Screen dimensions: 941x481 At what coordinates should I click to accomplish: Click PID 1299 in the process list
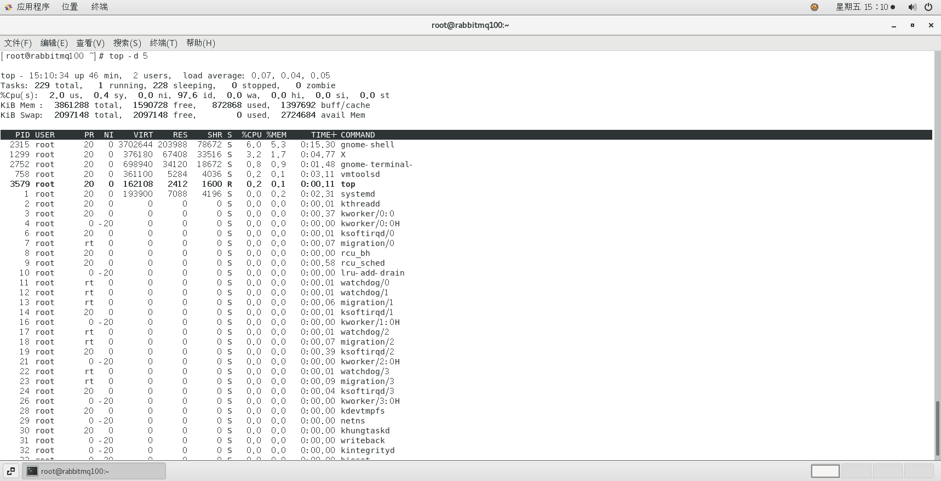(20, 154)
